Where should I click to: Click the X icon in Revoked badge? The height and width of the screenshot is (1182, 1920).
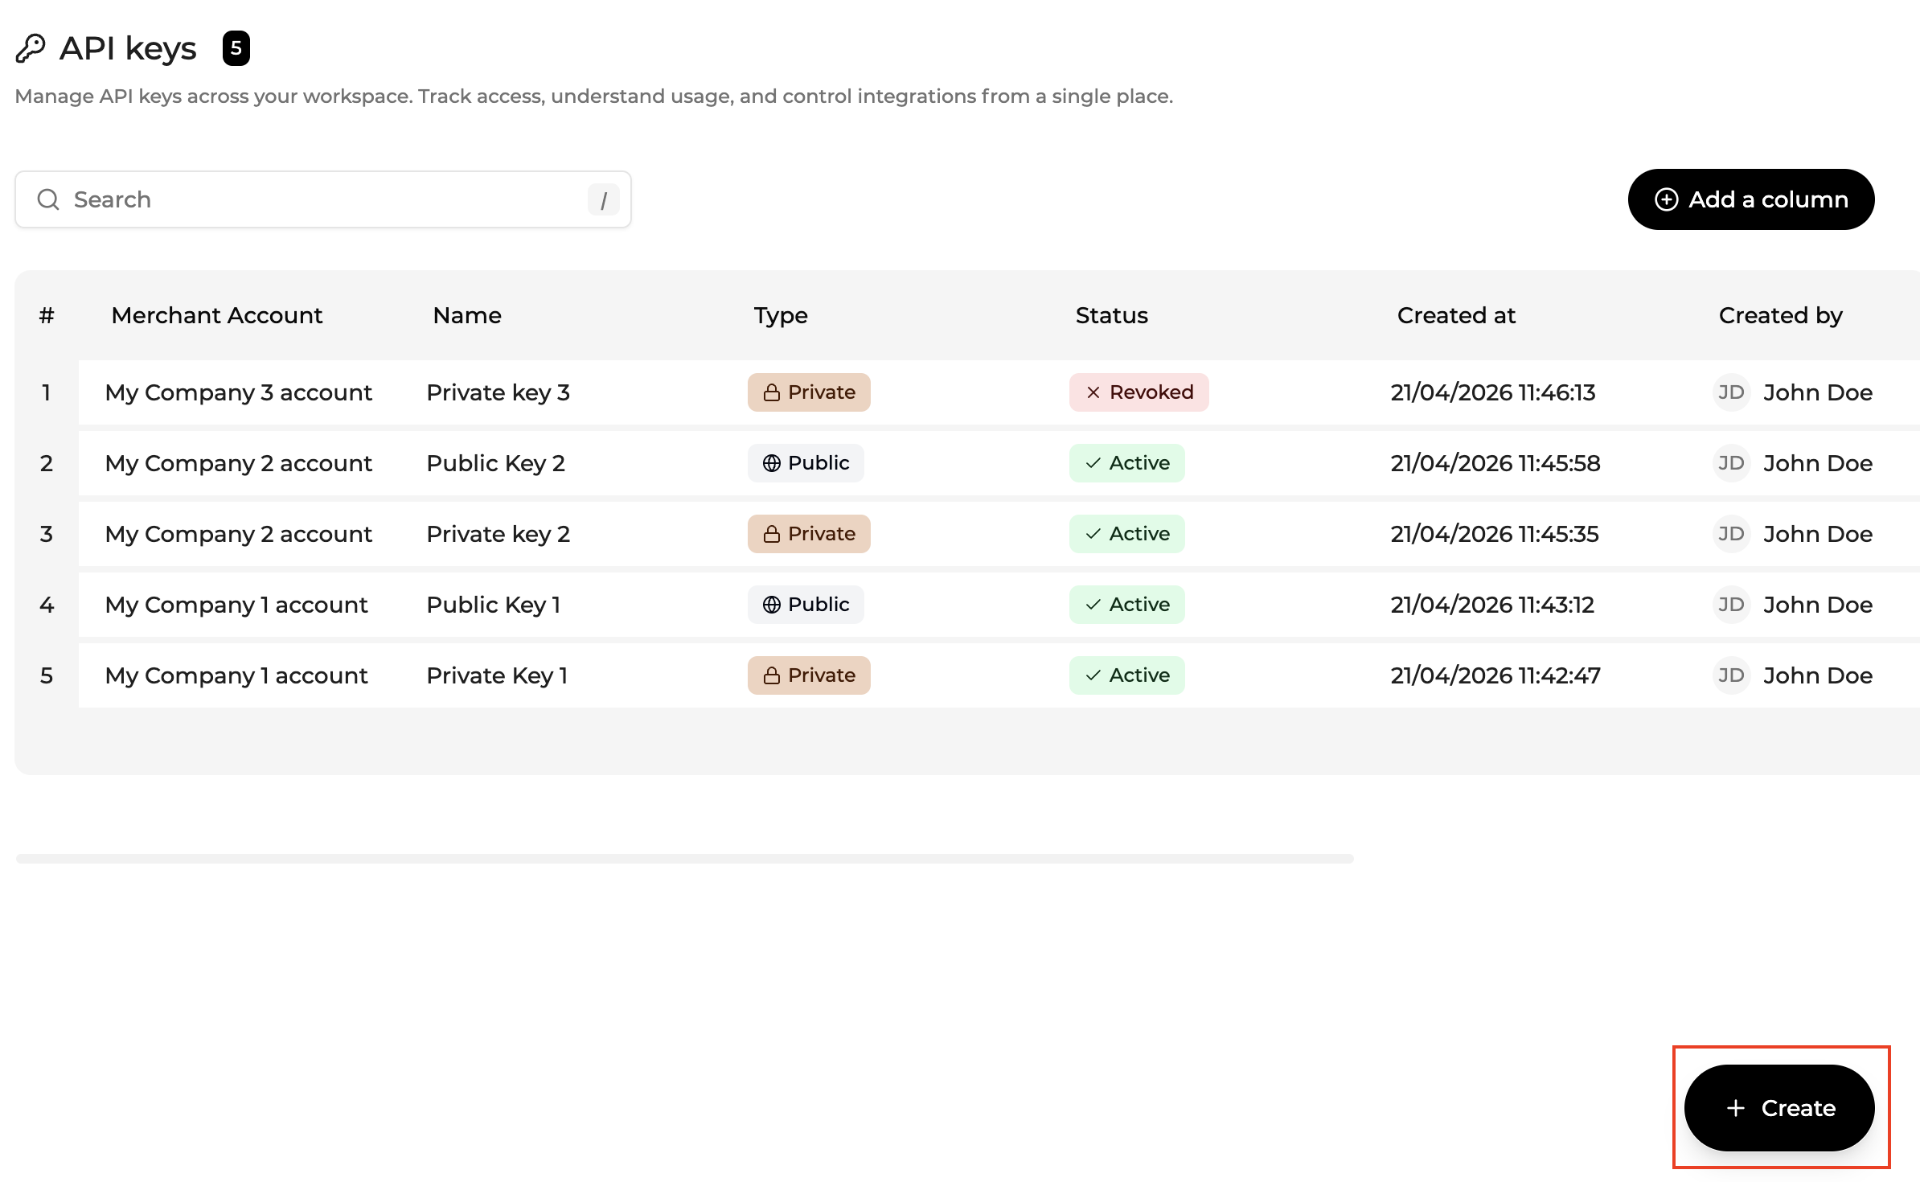coord(1093,392)
